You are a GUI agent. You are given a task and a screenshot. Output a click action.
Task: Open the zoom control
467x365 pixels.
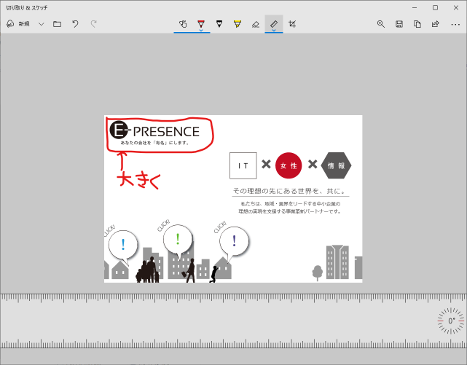[x=380, y=24]
